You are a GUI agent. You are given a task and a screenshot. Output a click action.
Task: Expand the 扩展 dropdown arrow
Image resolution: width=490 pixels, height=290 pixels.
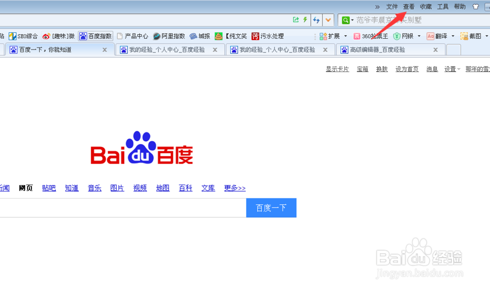[x=345, y=36]
